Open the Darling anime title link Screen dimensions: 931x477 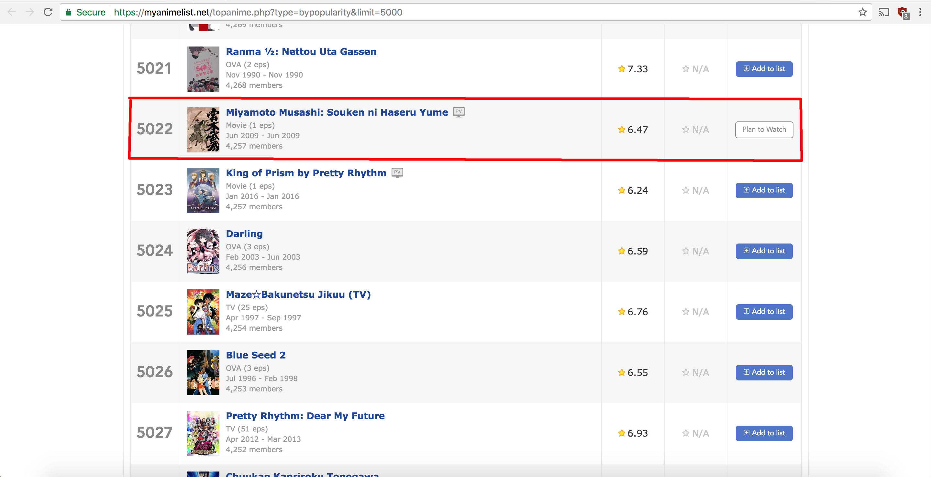(x=244, y=234)
